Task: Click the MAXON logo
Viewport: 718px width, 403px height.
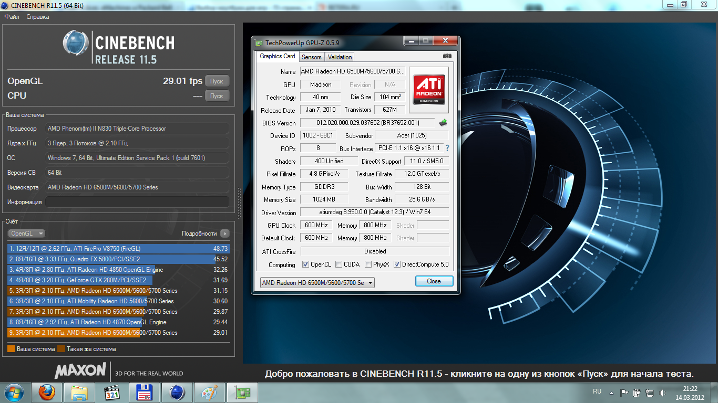Action: (80, 370)
